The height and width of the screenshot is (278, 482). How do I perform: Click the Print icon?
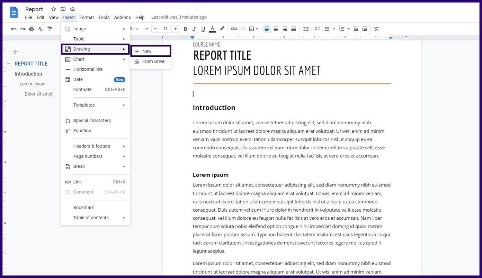[x=32, y=29]
